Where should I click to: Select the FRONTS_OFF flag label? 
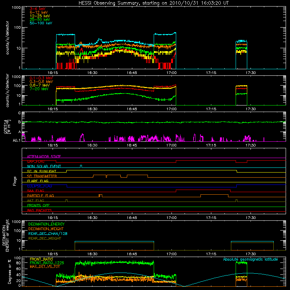(x=38, y=205)
